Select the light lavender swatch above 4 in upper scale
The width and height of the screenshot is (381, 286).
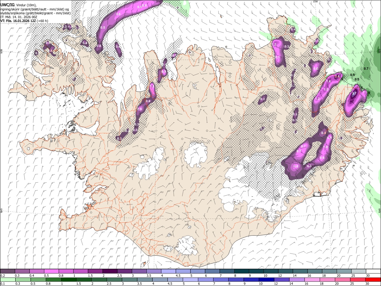coord(168,271)
